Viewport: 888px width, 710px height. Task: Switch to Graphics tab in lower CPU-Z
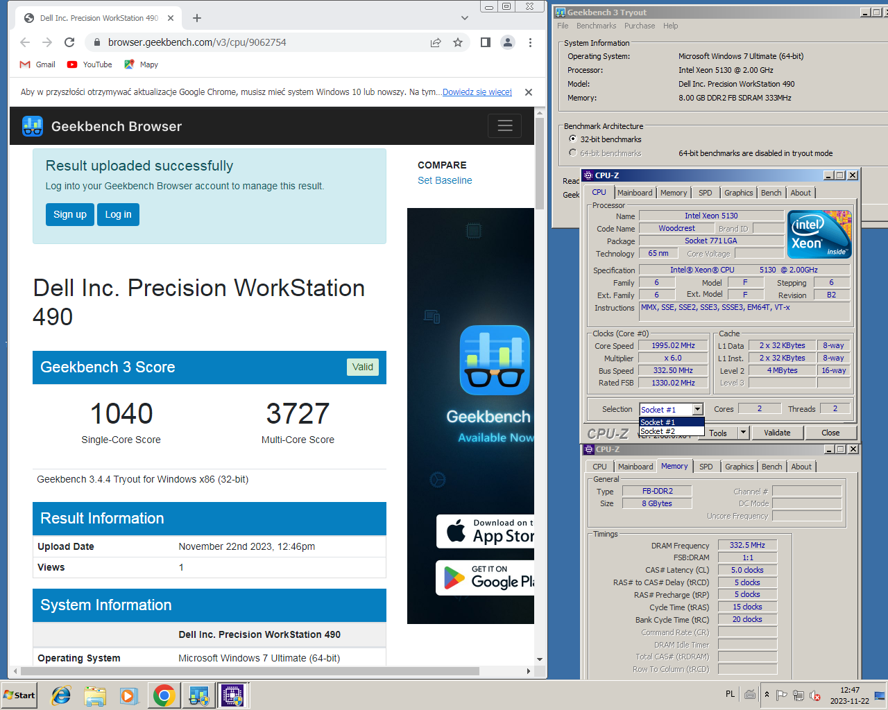click(x=740, y=467)
